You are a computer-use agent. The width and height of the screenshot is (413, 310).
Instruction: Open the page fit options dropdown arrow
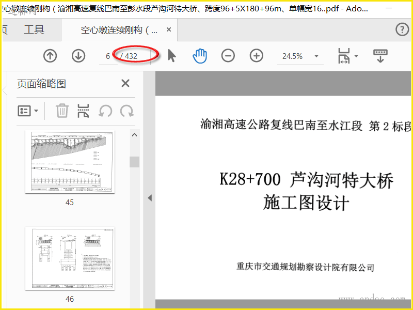[x=356, y=56]
